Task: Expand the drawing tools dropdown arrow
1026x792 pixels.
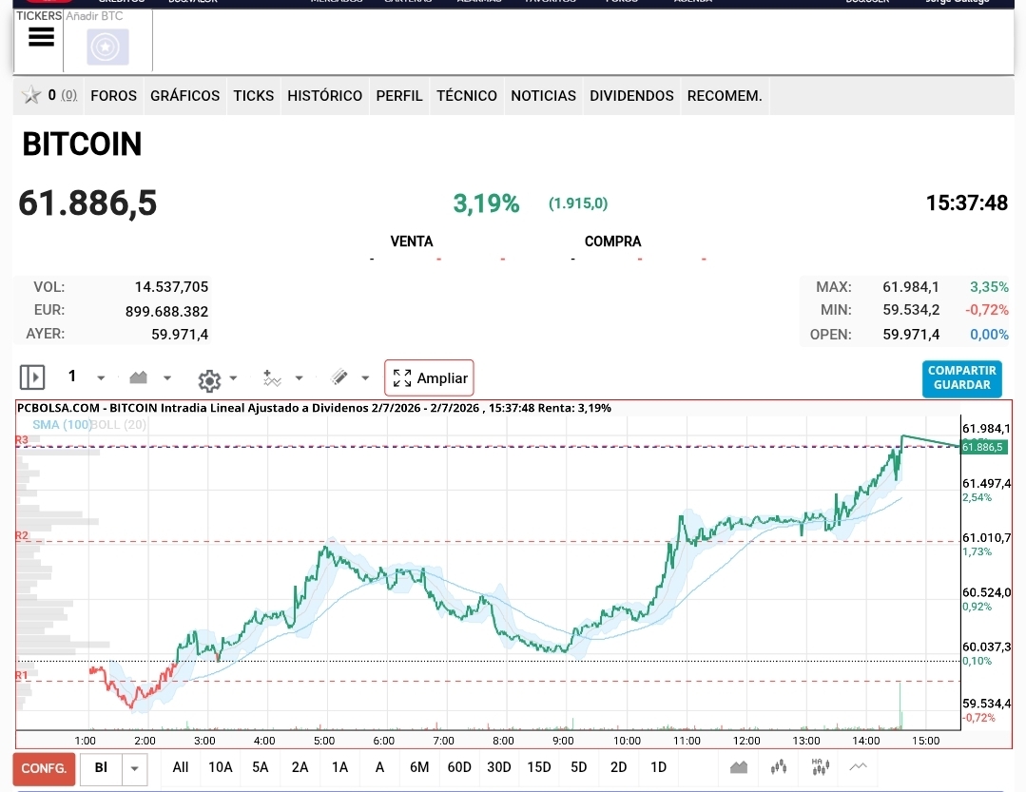Action: click(365, 378)
